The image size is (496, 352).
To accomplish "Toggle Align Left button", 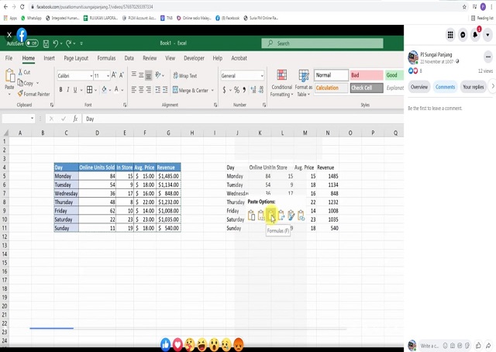I will click(x=134, y=90).
